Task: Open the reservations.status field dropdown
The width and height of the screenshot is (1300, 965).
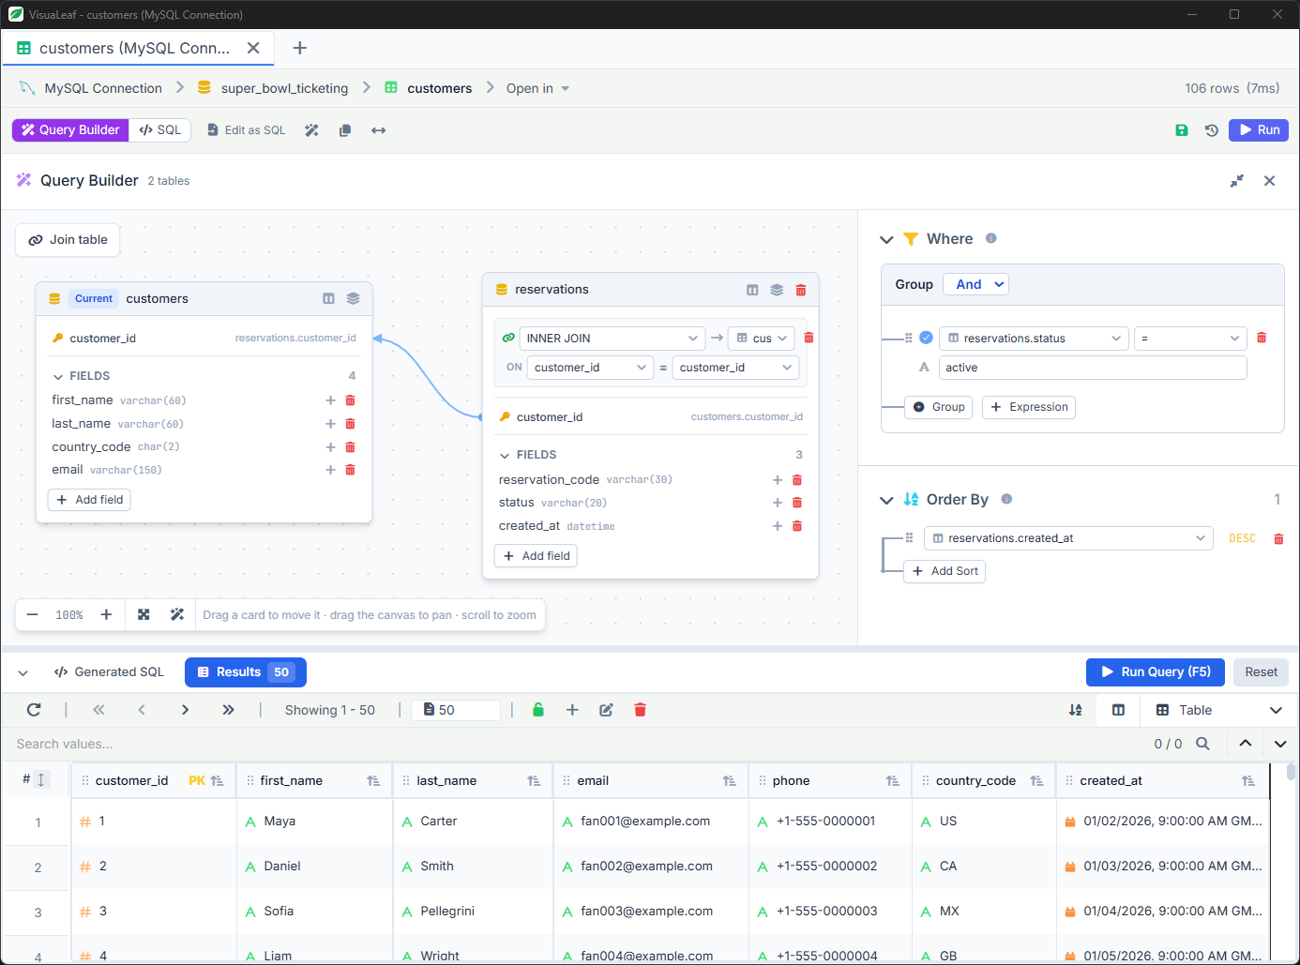Action: click(1034, 338)
